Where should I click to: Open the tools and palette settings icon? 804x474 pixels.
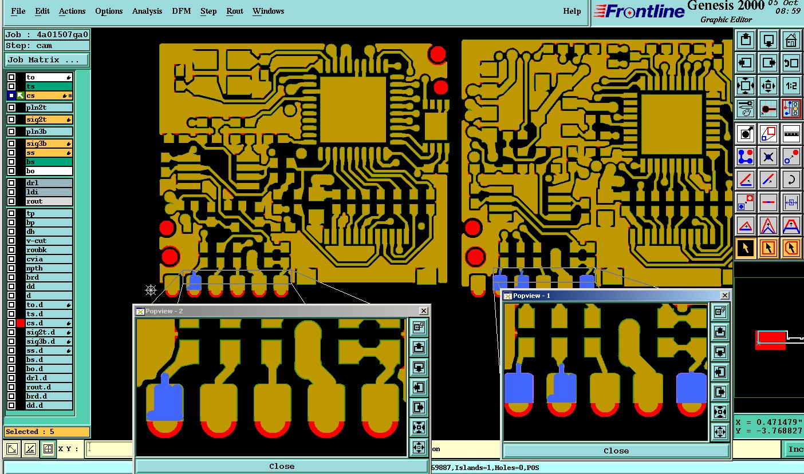pyautogui.click(x=746, y=109)
